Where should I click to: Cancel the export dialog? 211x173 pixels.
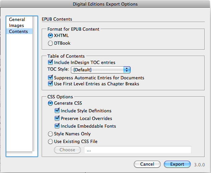point(147,164)
